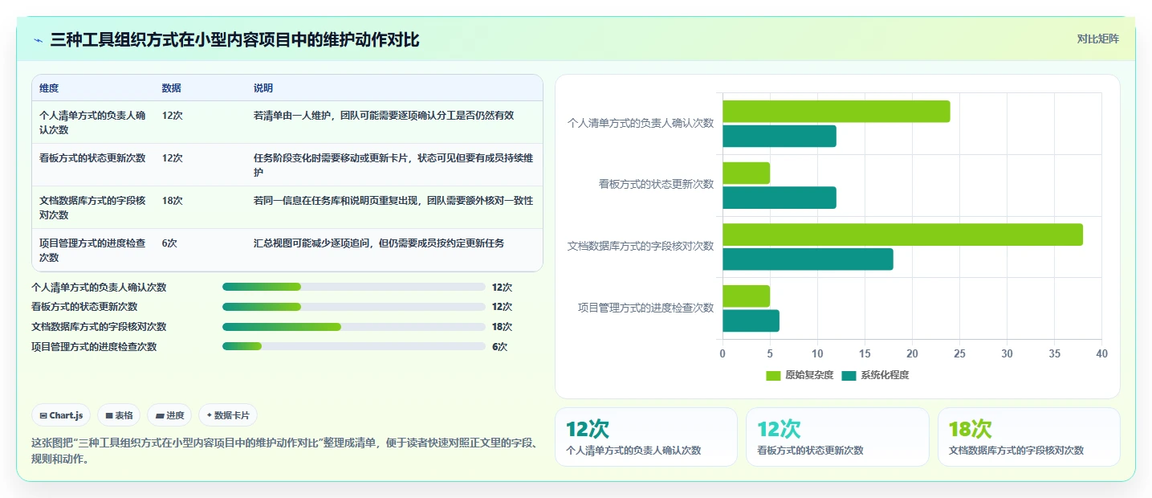Click the progress bar for 项目管理方式的进度检查次数
This screenshot has width=1152, height=498.
pyautogui.click(x=354, y=347)
